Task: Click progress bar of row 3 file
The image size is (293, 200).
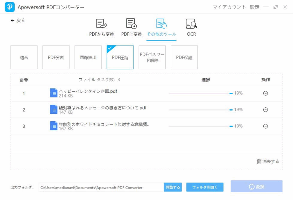Action: (201, 126)
